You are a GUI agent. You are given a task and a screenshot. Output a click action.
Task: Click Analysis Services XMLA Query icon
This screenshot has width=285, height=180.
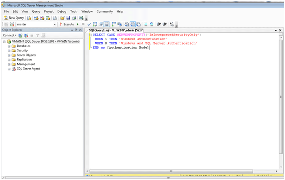click(48, 18)
